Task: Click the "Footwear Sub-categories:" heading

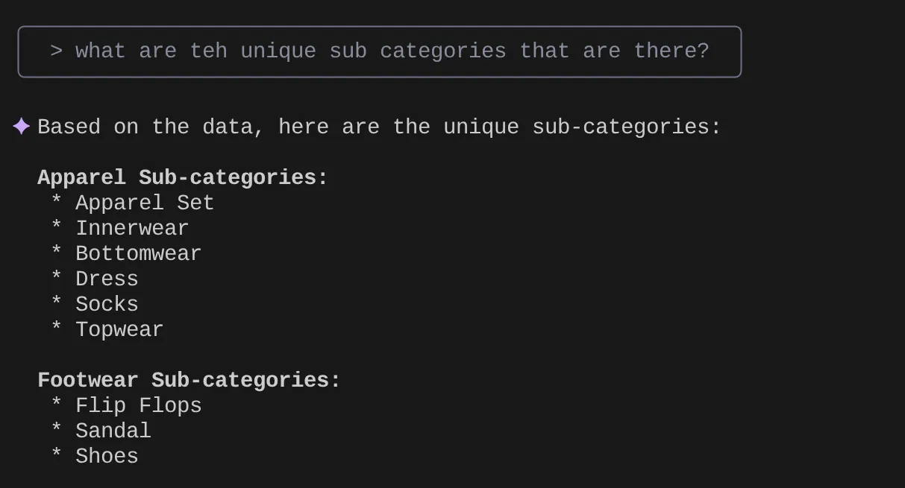Action: point(189,380)
